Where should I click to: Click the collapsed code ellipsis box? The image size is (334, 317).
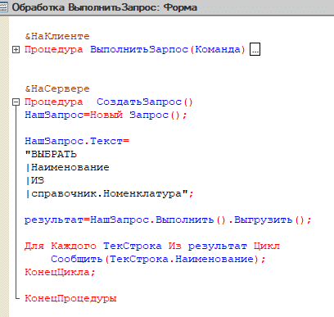(255, 49)
